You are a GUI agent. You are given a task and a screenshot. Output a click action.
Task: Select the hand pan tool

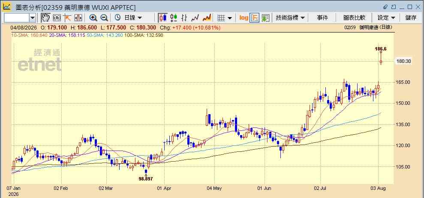(x=46, y=18)
